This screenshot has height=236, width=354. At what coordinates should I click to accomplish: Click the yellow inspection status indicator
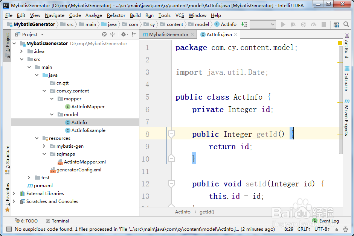(x=340, y=43)
